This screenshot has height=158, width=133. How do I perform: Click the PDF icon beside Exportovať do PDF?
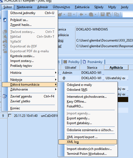click(5, 46)
